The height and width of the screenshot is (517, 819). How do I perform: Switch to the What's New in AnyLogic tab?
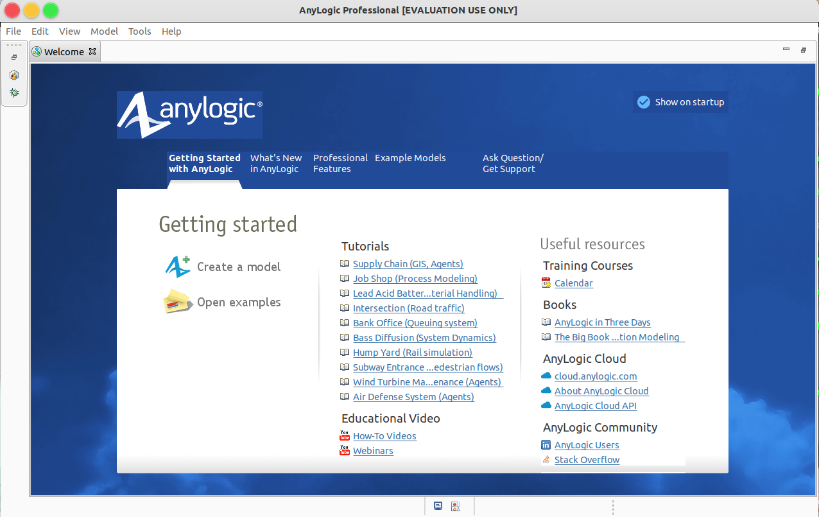point(276,163)
